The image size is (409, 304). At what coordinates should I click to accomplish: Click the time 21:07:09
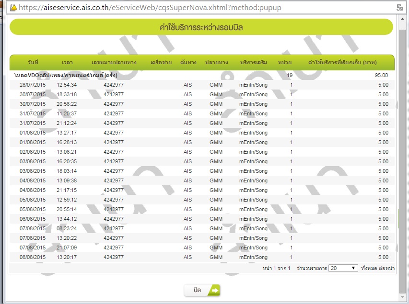click(x=67, y=248)
